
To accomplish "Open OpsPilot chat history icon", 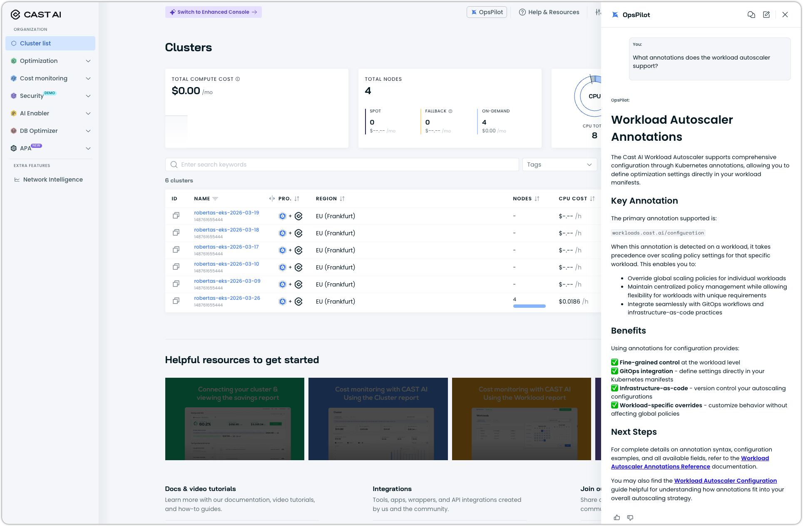I will (x=751, y=15).
